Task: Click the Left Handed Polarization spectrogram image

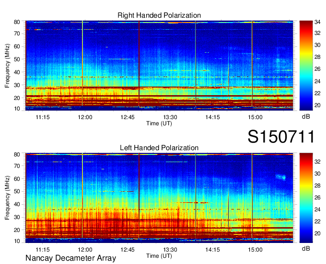Action: (x=159, y=198)
